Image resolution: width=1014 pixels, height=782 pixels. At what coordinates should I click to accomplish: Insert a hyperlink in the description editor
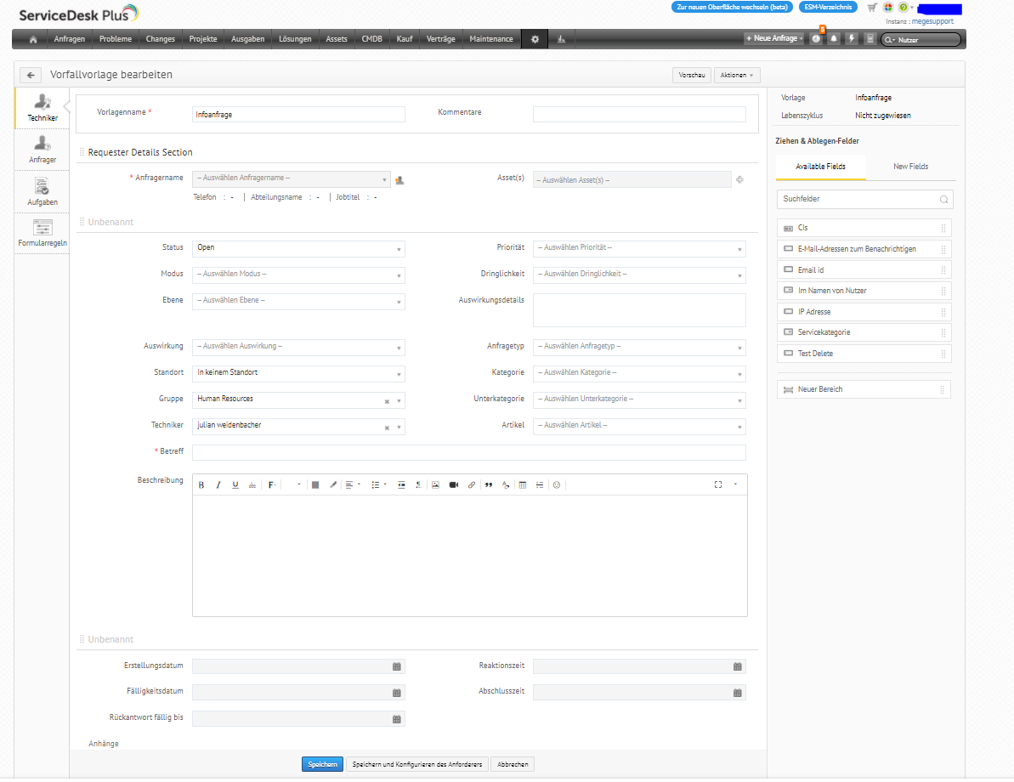pos(472,485)
